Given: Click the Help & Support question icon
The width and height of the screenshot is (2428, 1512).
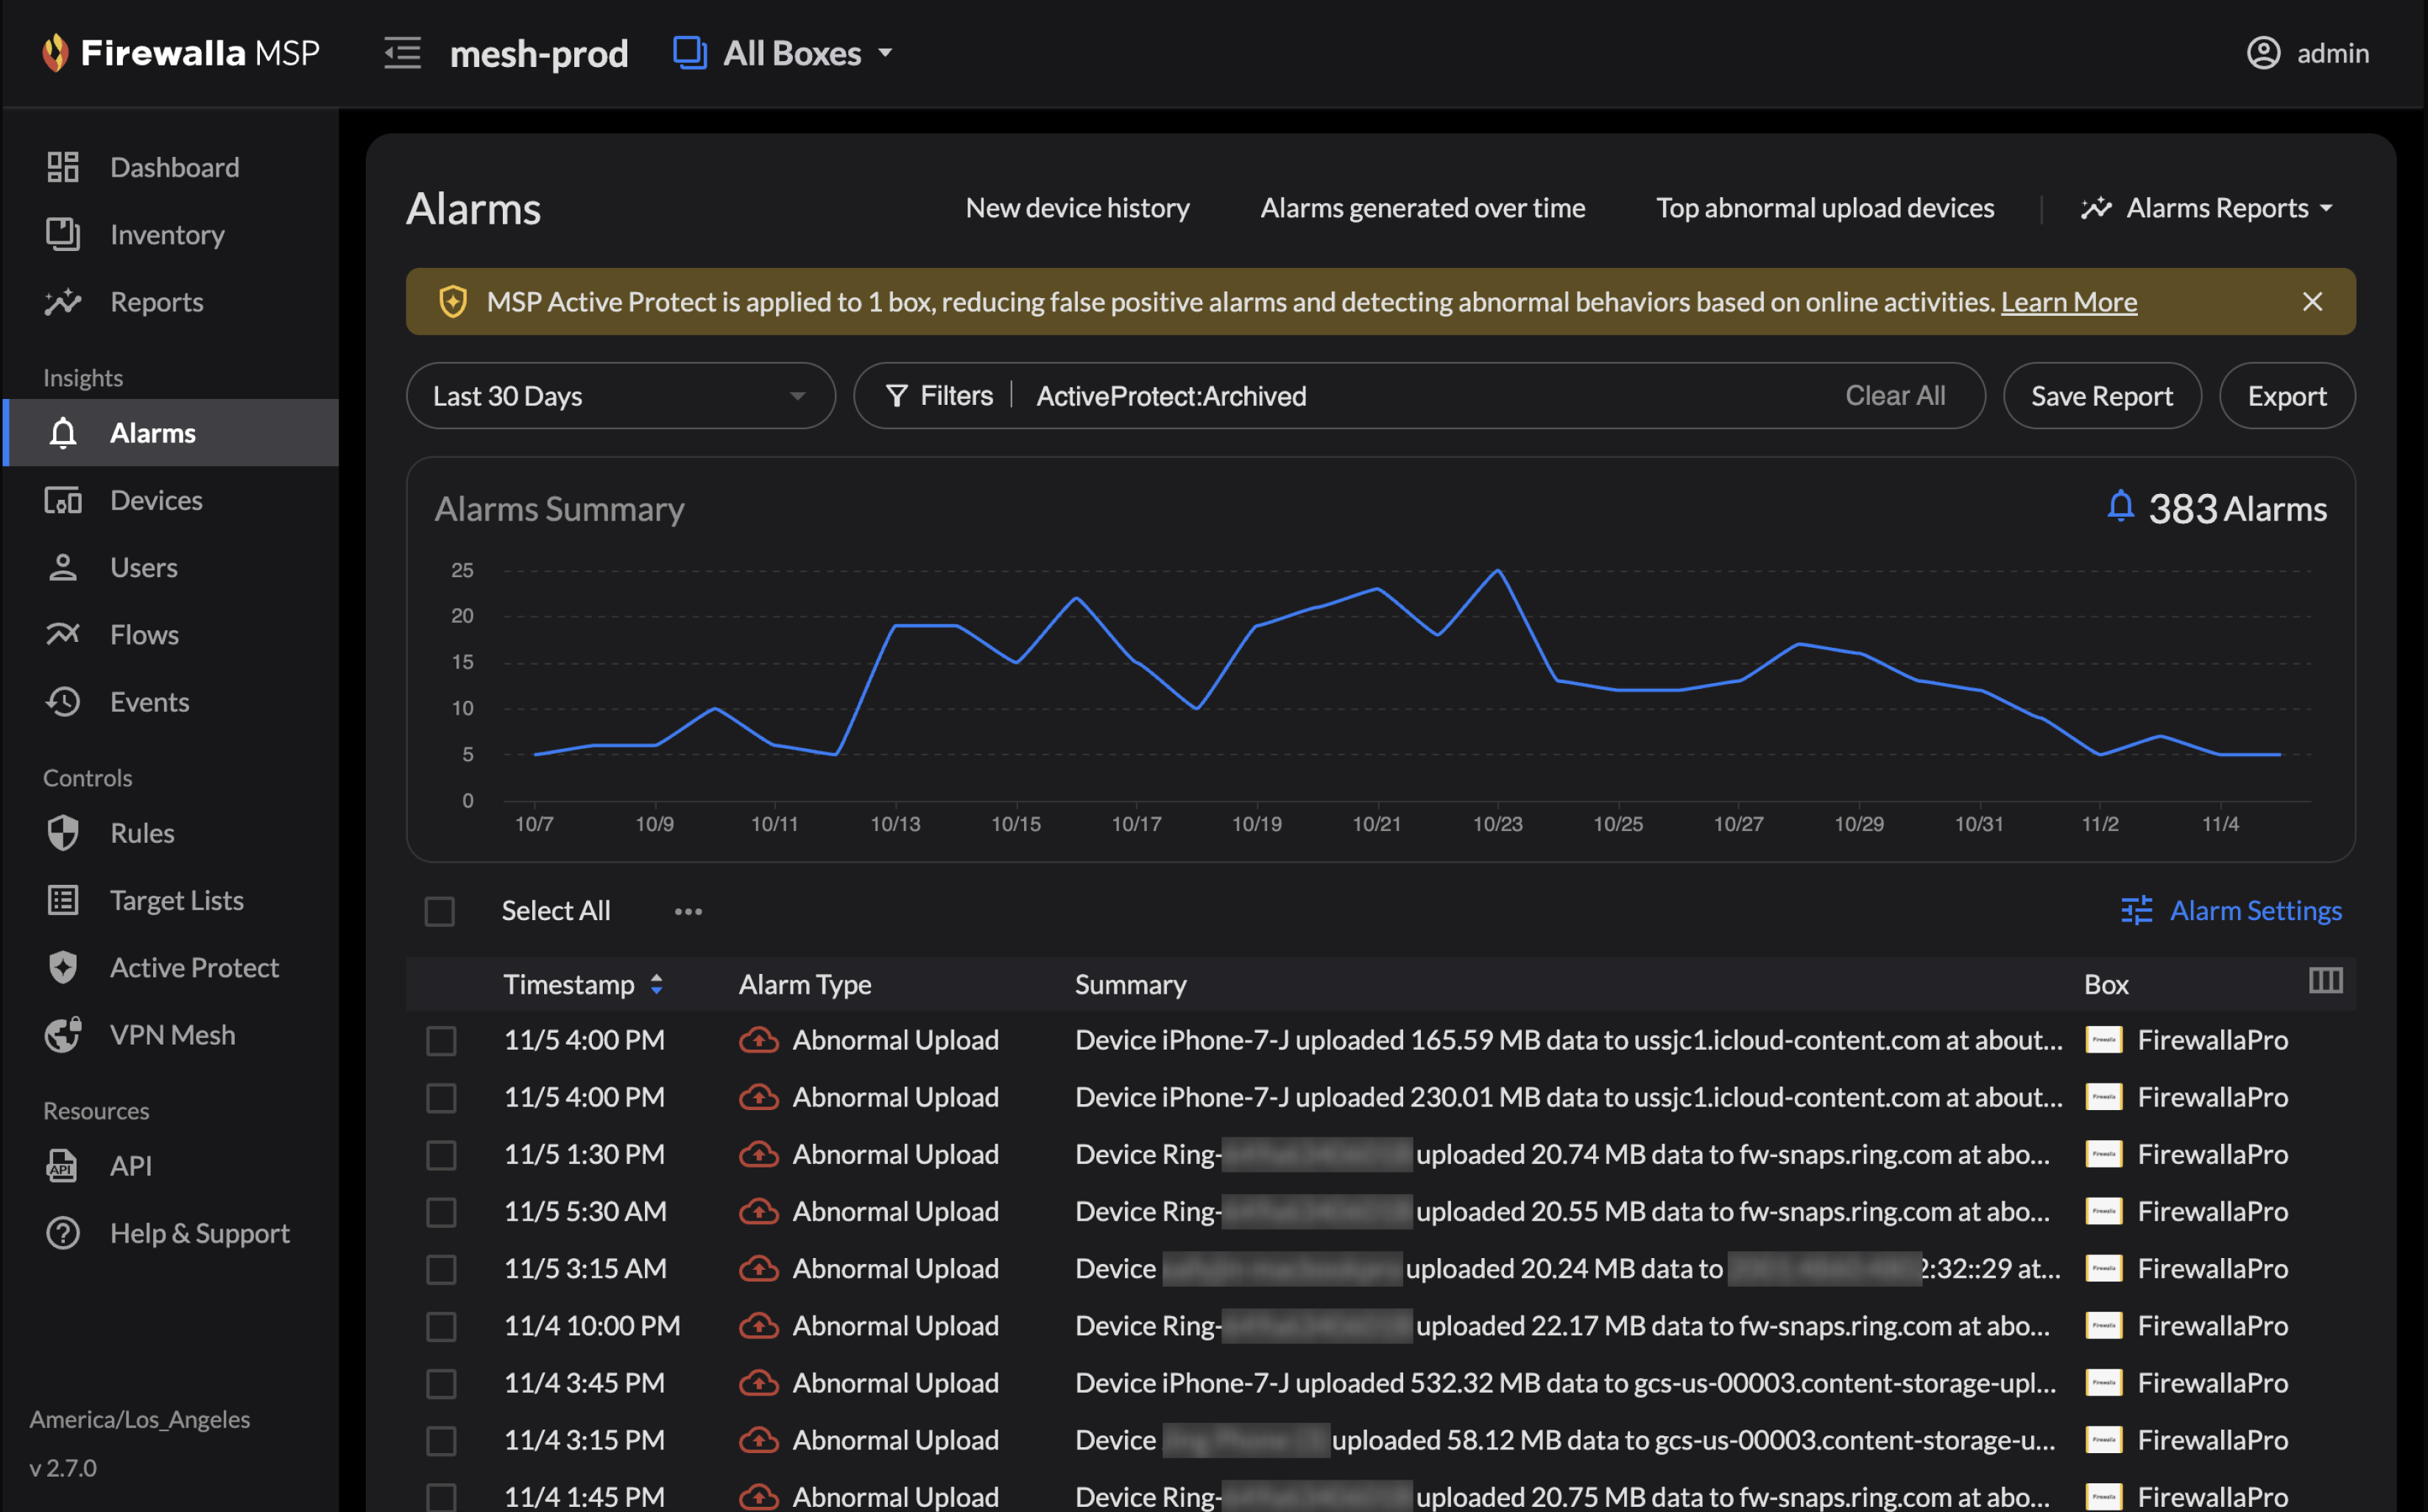Looking at the screenshot, I should [63, 1232].
